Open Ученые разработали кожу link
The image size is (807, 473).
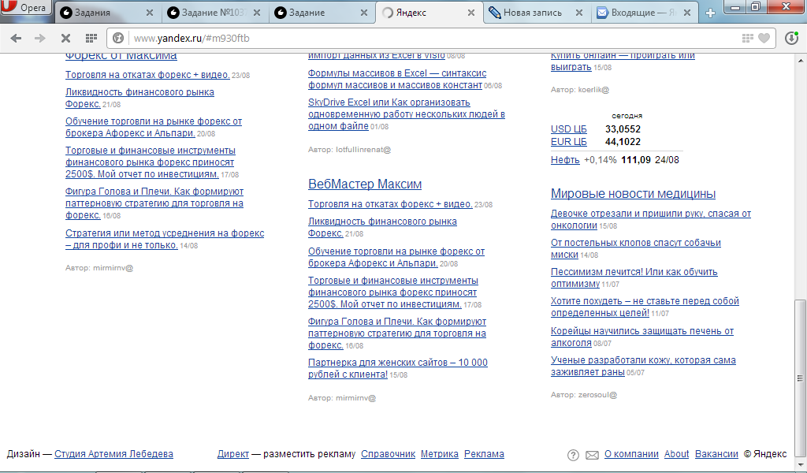click(x=643, y=366)
